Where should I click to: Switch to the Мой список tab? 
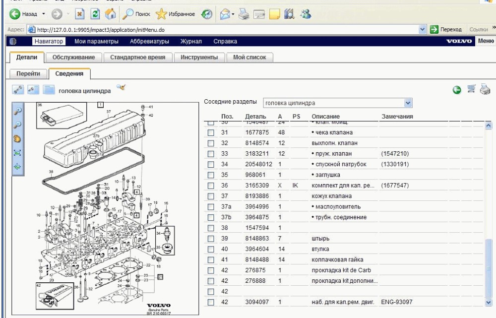249,57
